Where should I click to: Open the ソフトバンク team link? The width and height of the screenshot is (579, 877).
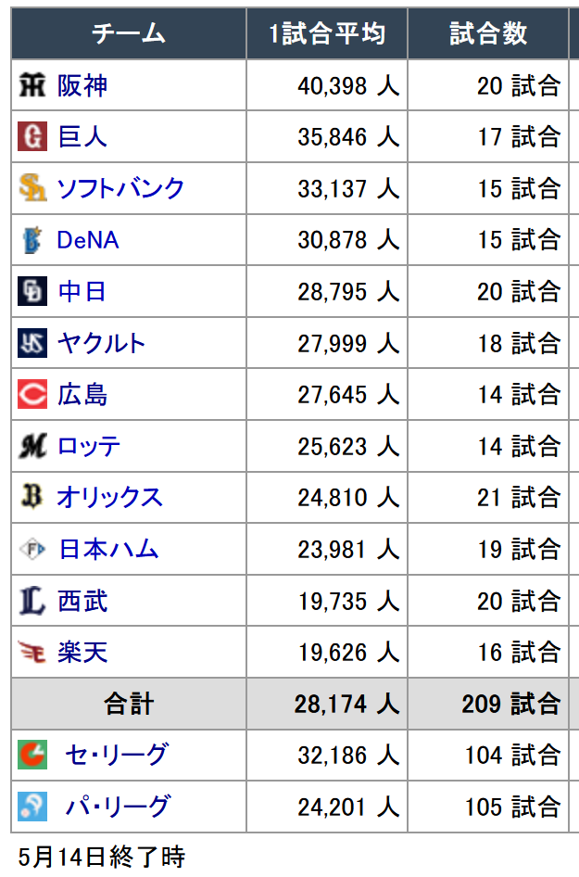click(x=120, y=188)
